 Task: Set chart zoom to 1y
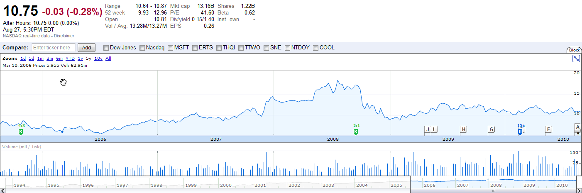pos(81,59)
